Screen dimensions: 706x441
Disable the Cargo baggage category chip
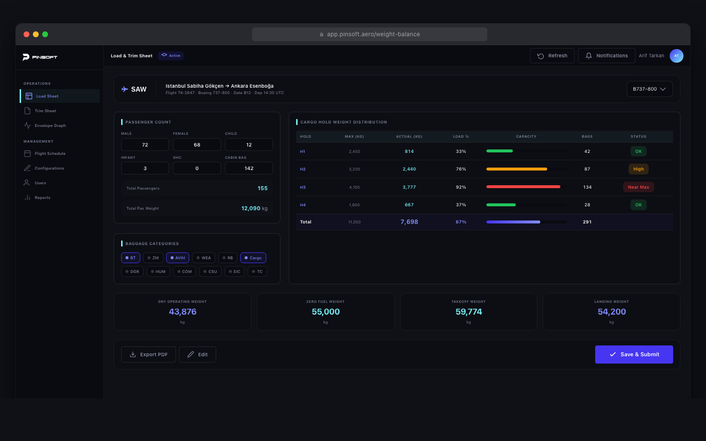click(253, 258)
